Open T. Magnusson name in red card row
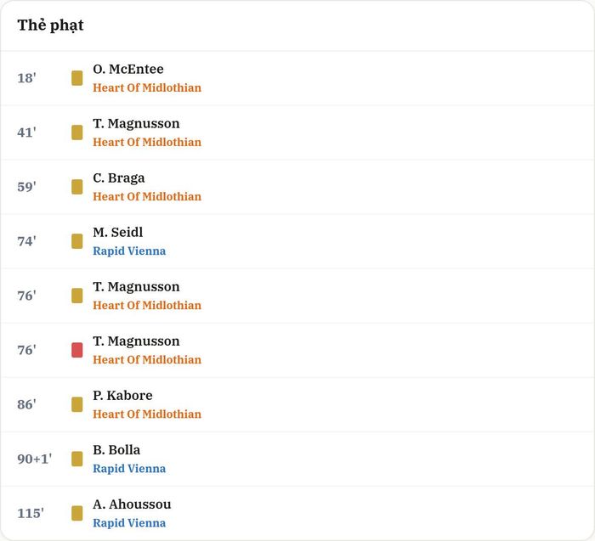The height and width of the screenshot is (541, 595). click(x=136, y=341)
